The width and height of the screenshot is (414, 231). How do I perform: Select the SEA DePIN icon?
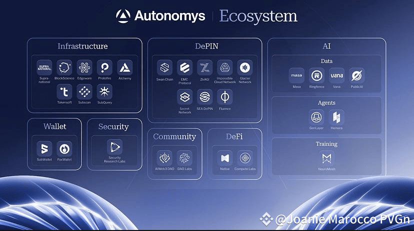(204, 97)
